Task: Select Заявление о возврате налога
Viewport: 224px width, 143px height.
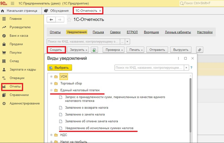Action: [x=86, y=108]
